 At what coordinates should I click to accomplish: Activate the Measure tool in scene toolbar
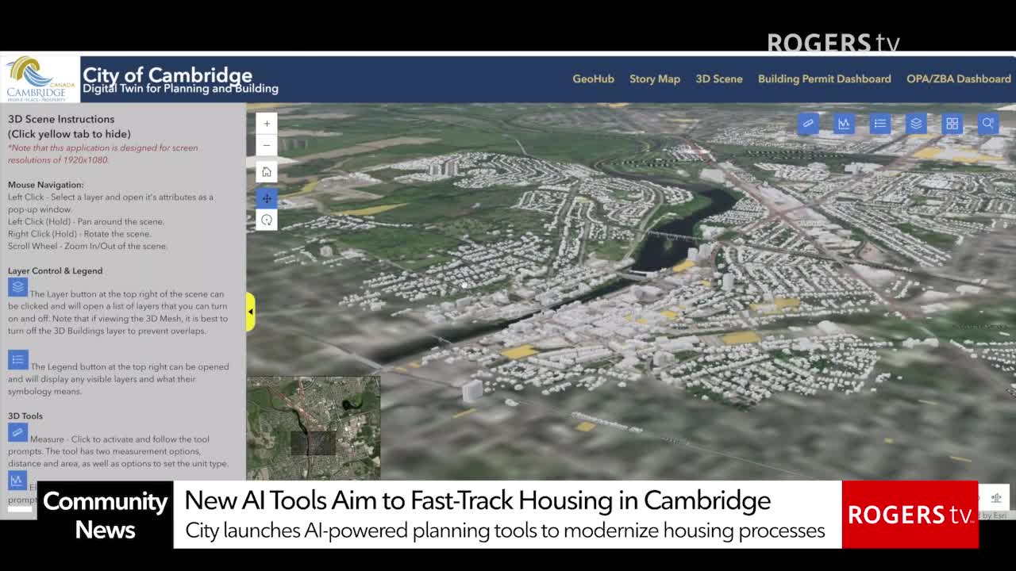click(x=808, y=124)
